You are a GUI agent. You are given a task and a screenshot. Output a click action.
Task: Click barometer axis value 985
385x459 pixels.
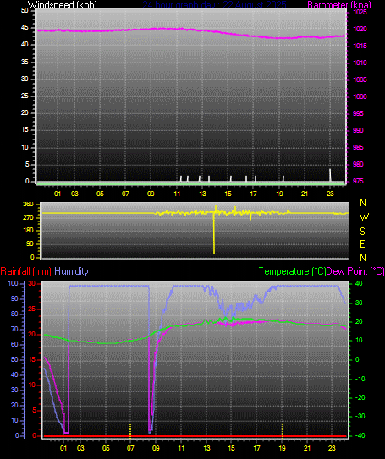[358, 147]
